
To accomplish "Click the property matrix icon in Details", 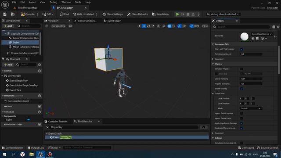I will point(274,27).
